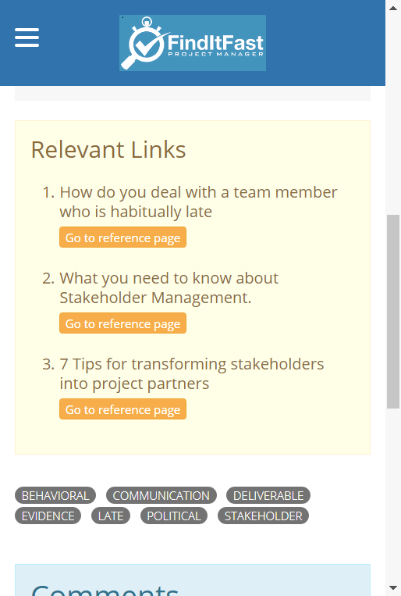
Task: Select the COMMUNICATION tag
Action: (161, 496)
